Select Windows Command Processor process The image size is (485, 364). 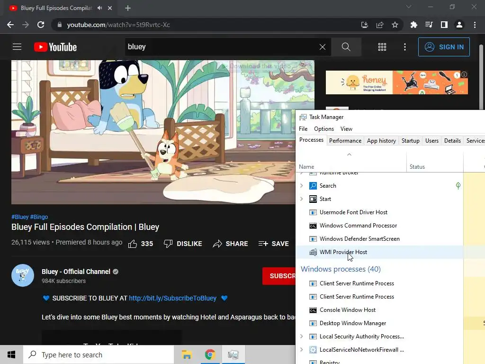pyautogui.click(x=379, y=226)
